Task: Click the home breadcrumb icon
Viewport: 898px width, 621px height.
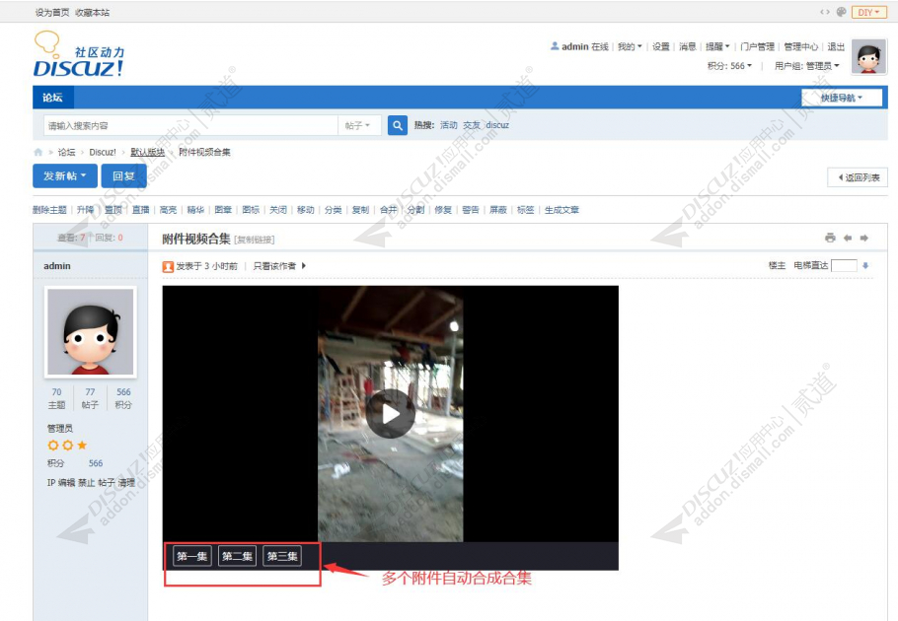Action: tap(38, 152)
